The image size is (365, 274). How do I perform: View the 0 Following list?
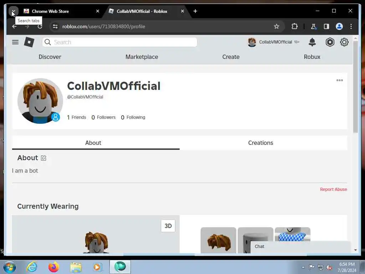[133, 117]
